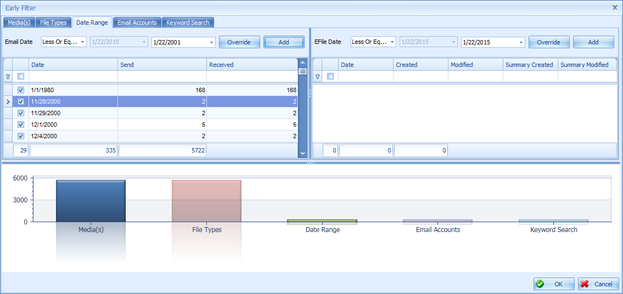Viewport: 623px width, 294px height.
Task: Close the Early Filter dialog
Action: 615,7
